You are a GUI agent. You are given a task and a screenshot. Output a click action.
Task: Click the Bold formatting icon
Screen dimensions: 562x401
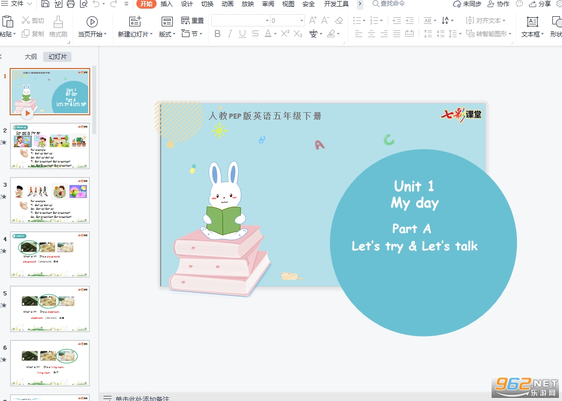[x=217, y=34]
